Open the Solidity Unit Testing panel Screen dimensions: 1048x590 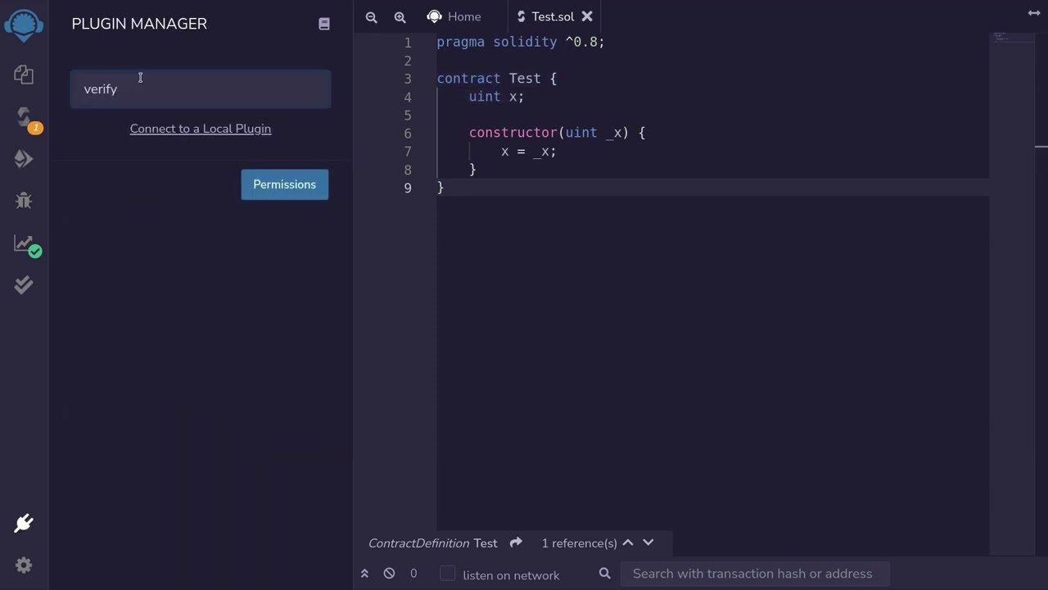(23, 284)
